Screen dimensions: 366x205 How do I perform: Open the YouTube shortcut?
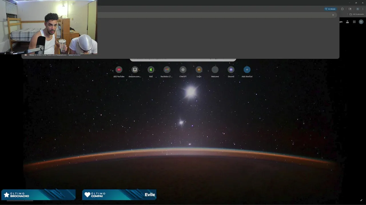click(119, 72)
